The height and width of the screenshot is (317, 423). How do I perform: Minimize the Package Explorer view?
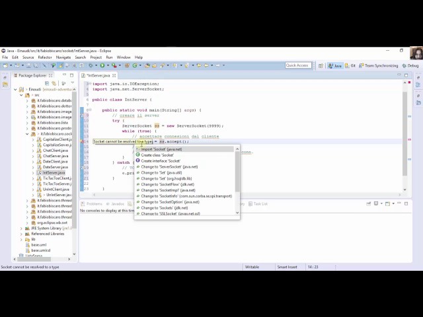click(x=64, y=75)
